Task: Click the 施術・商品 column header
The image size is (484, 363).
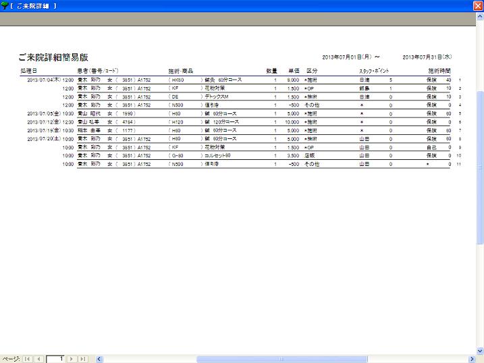Action: [x=181, y=71]
